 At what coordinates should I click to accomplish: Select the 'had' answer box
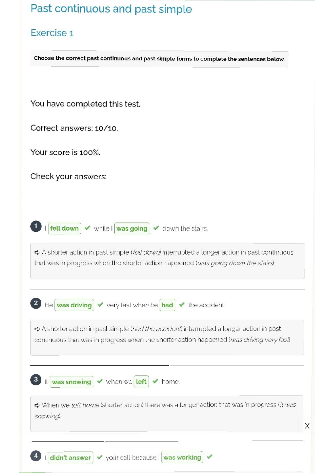[167, 305]
